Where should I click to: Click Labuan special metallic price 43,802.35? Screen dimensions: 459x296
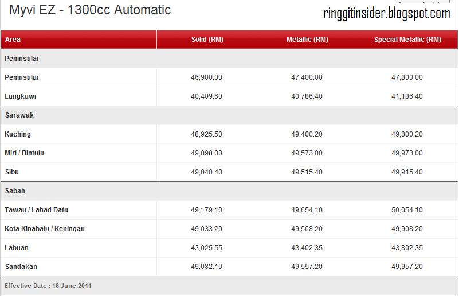(x=407, y=248)
